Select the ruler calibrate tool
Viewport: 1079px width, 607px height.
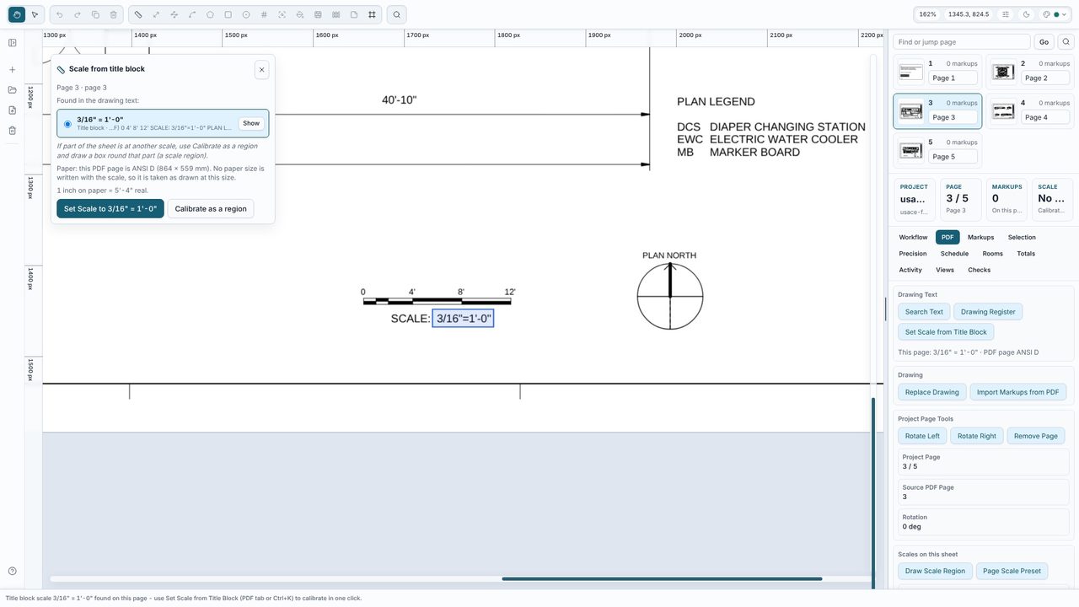138,14
